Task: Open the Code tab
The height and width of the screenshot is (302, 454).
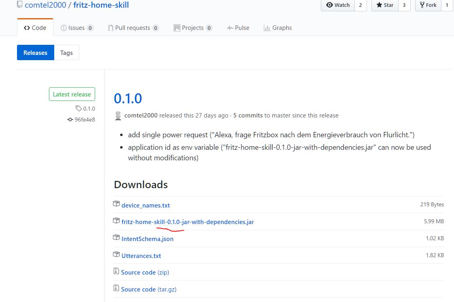Action: click(x=35, y=28)
